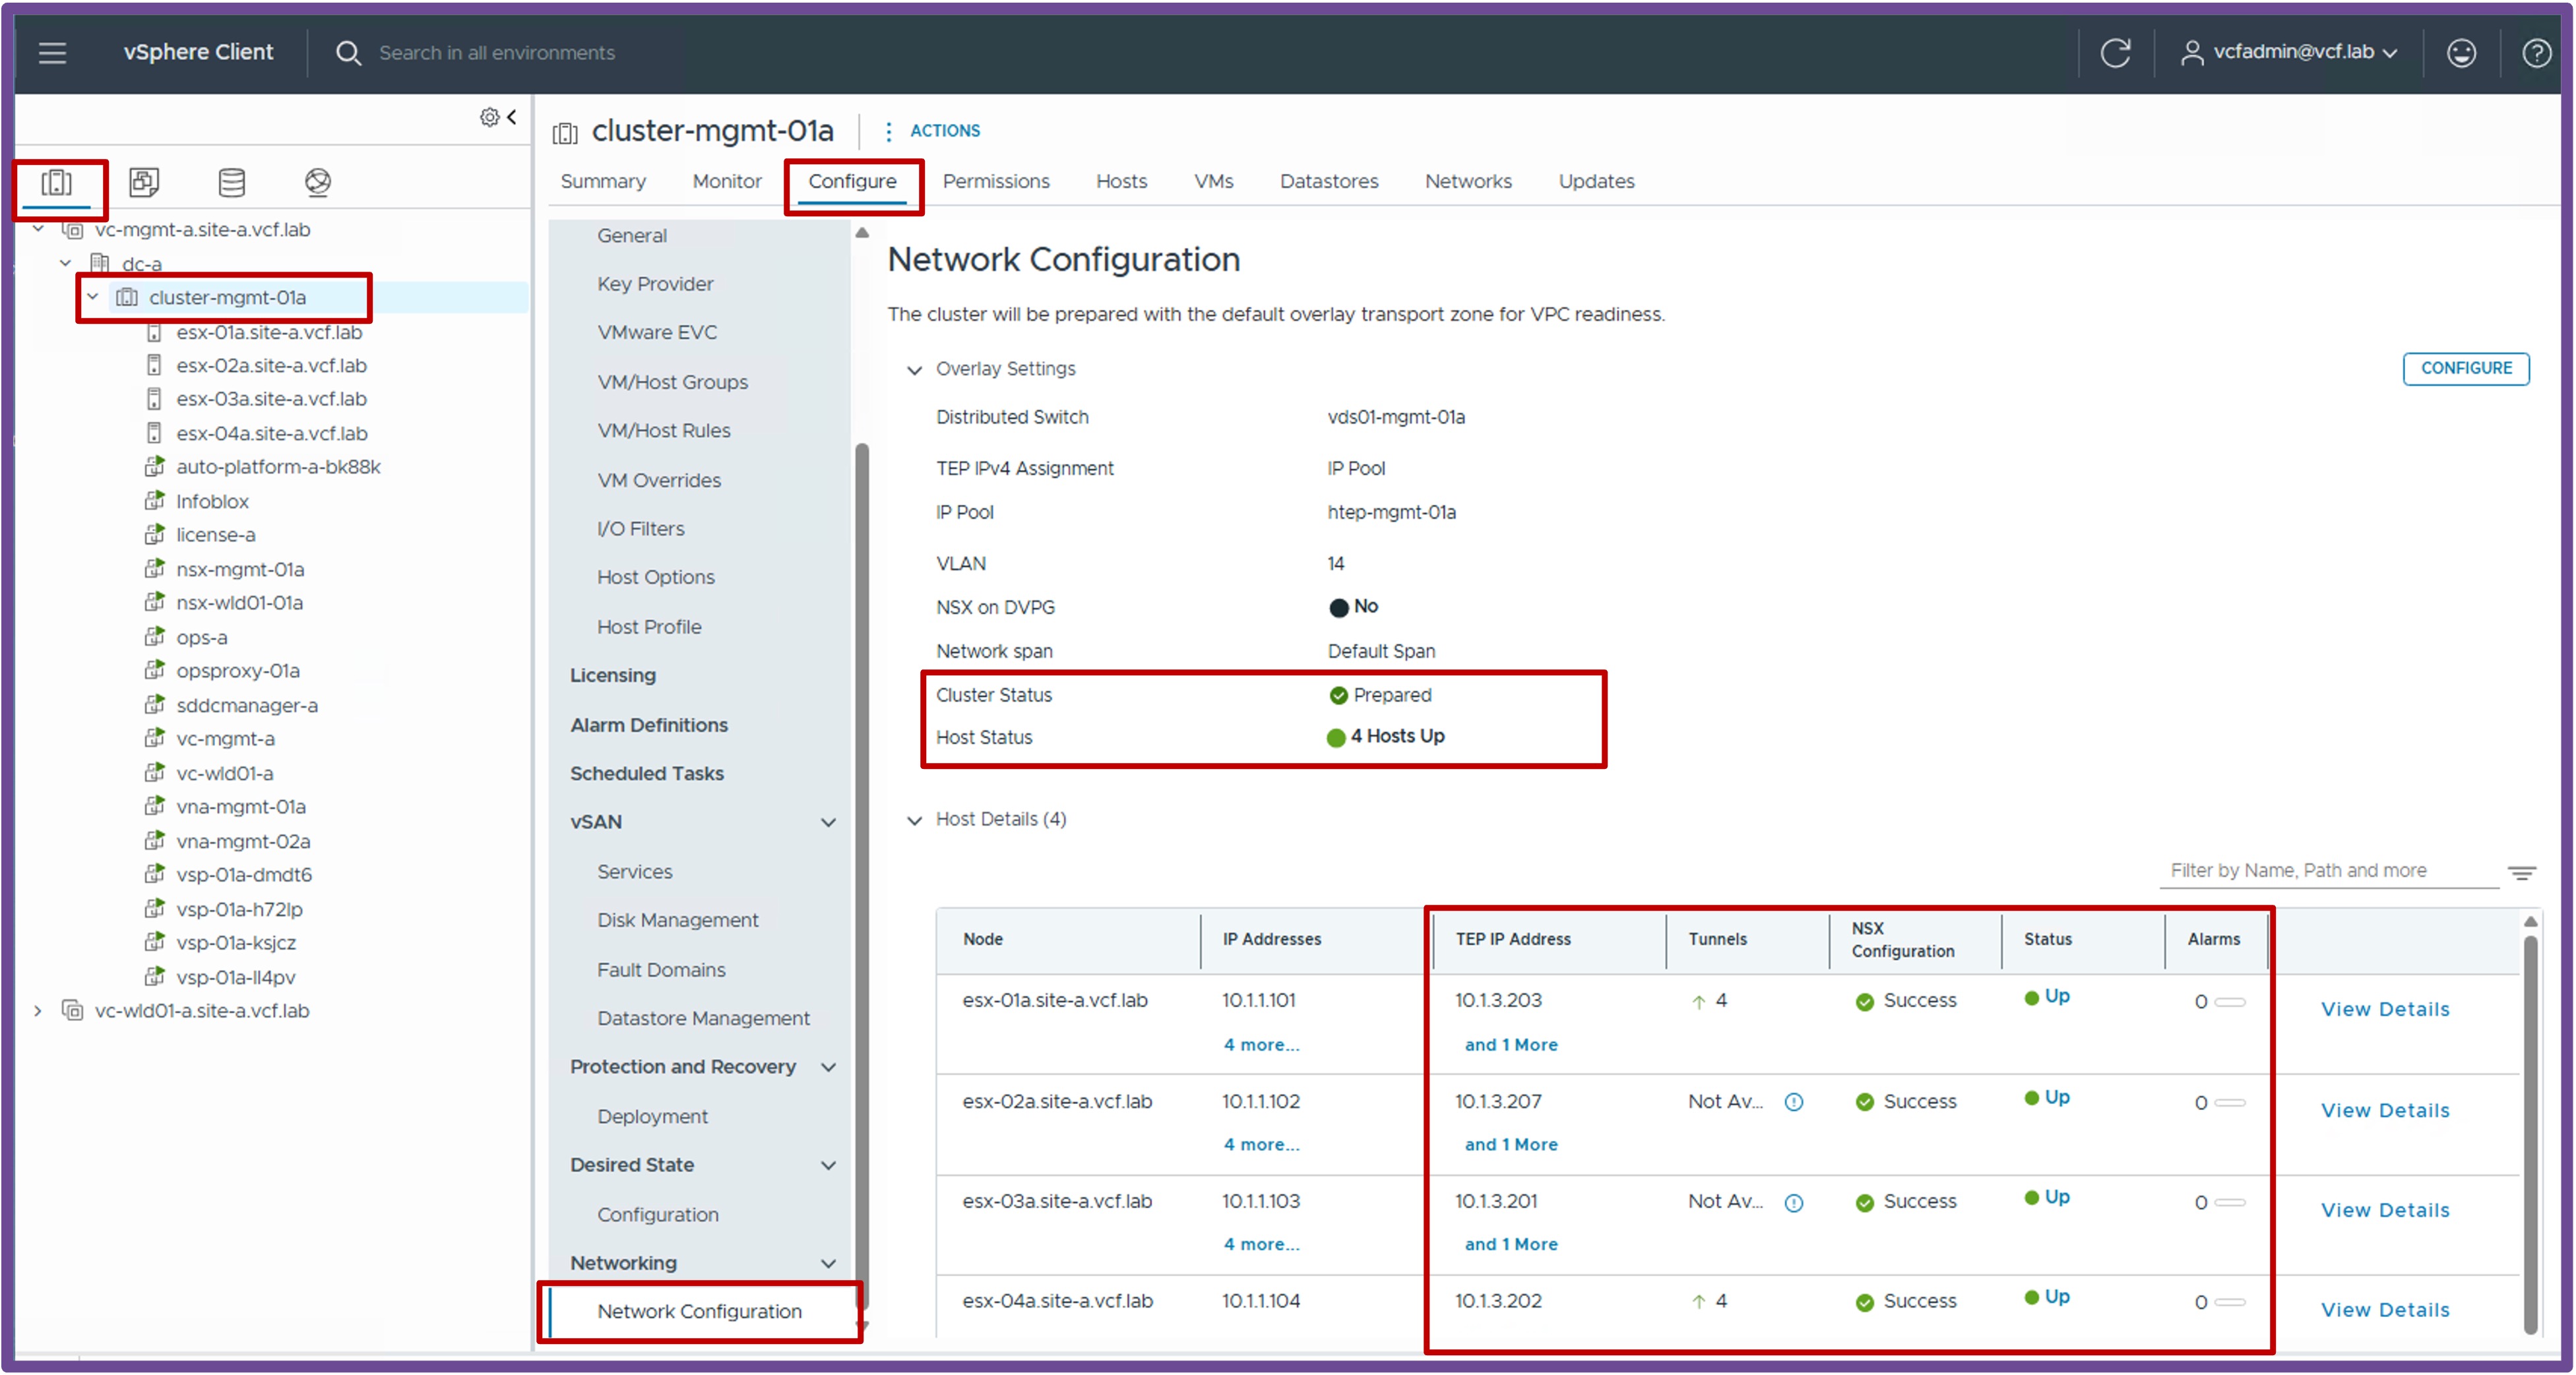Switch to Networking inventory view
Screen dimensions: 2576x1375
pyautogui.click(x=318, y=182)
